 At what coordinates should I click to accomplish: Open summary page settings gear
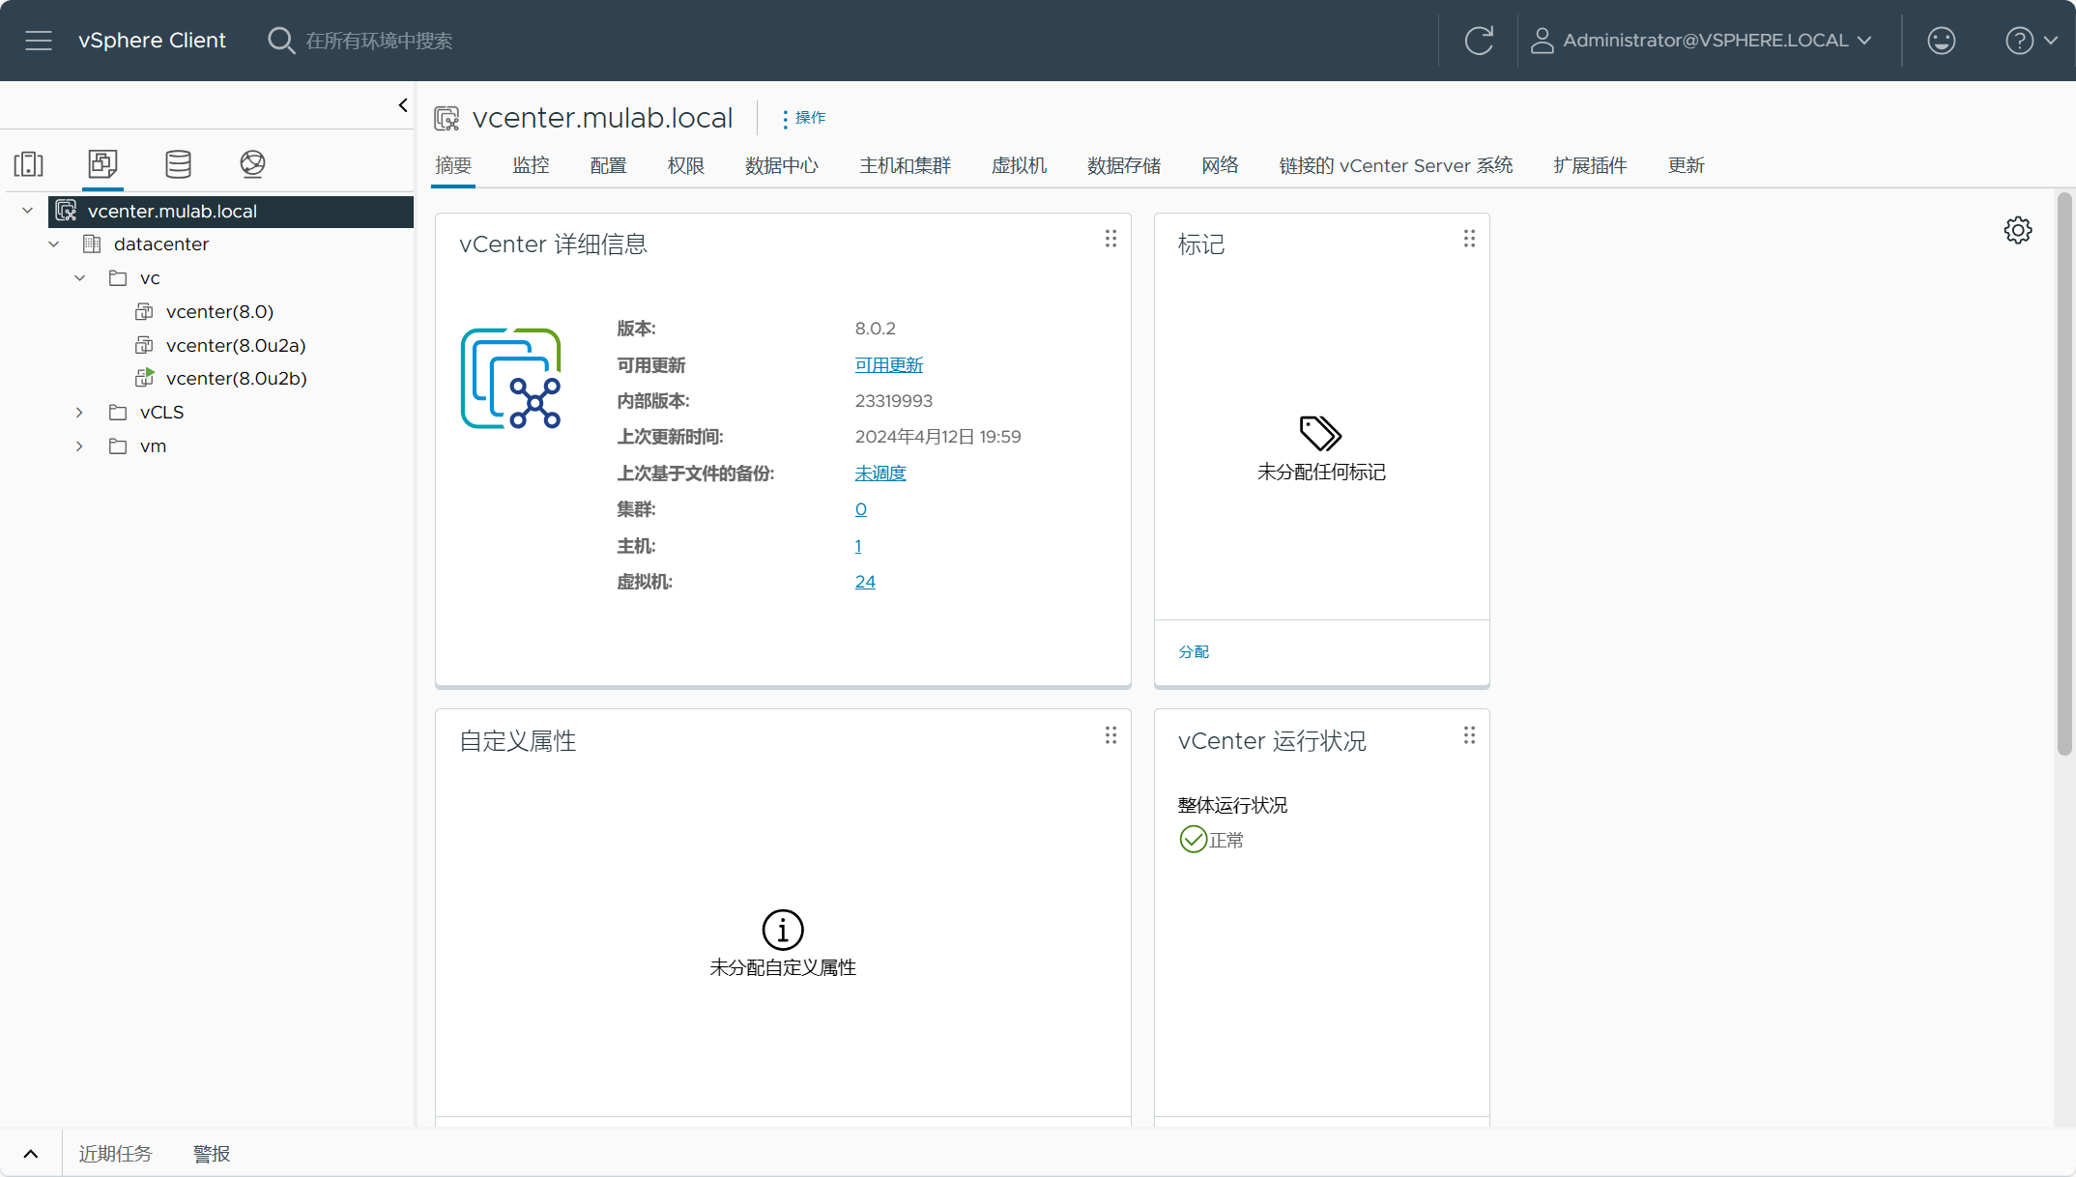coord(2018,230)
